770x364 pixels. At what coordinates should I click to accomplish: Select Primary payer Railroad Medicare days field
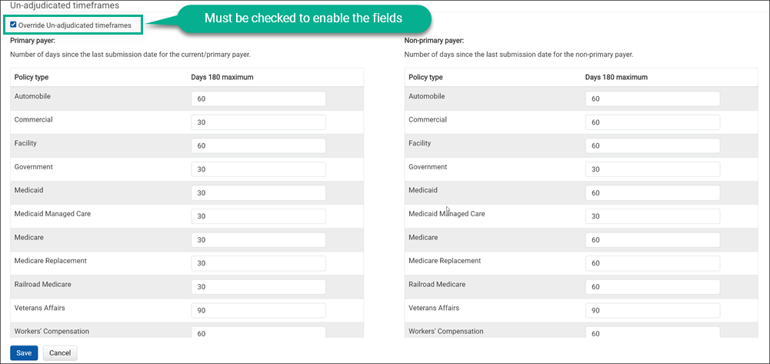point(258,287)
